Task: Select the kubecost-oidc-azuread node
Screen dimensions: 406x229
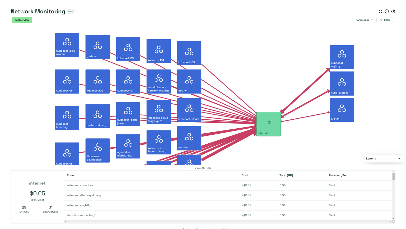Action: [67, 45]
